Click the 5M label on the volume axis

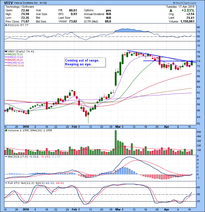click(x=199, y=132)
